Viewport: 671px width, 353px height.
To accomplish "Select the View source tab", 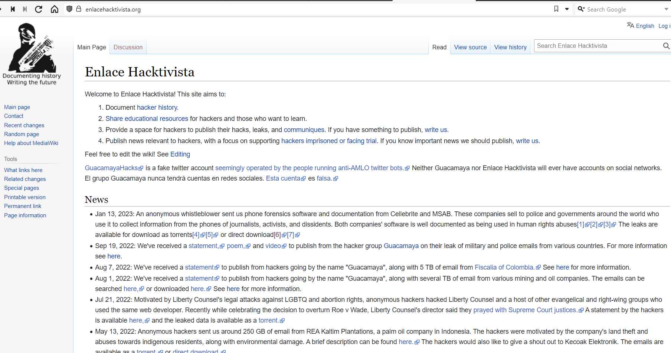I will 470,47.
